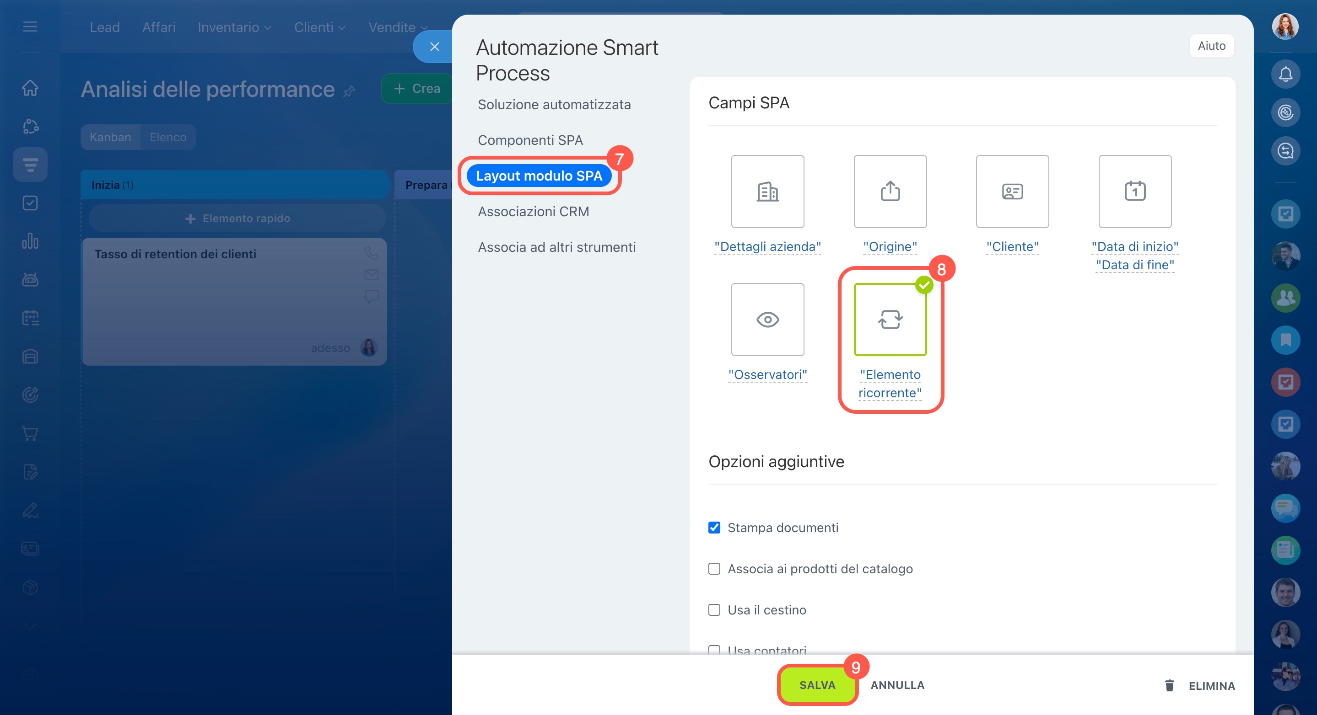Open notifications bell icon

[1285, 75]
